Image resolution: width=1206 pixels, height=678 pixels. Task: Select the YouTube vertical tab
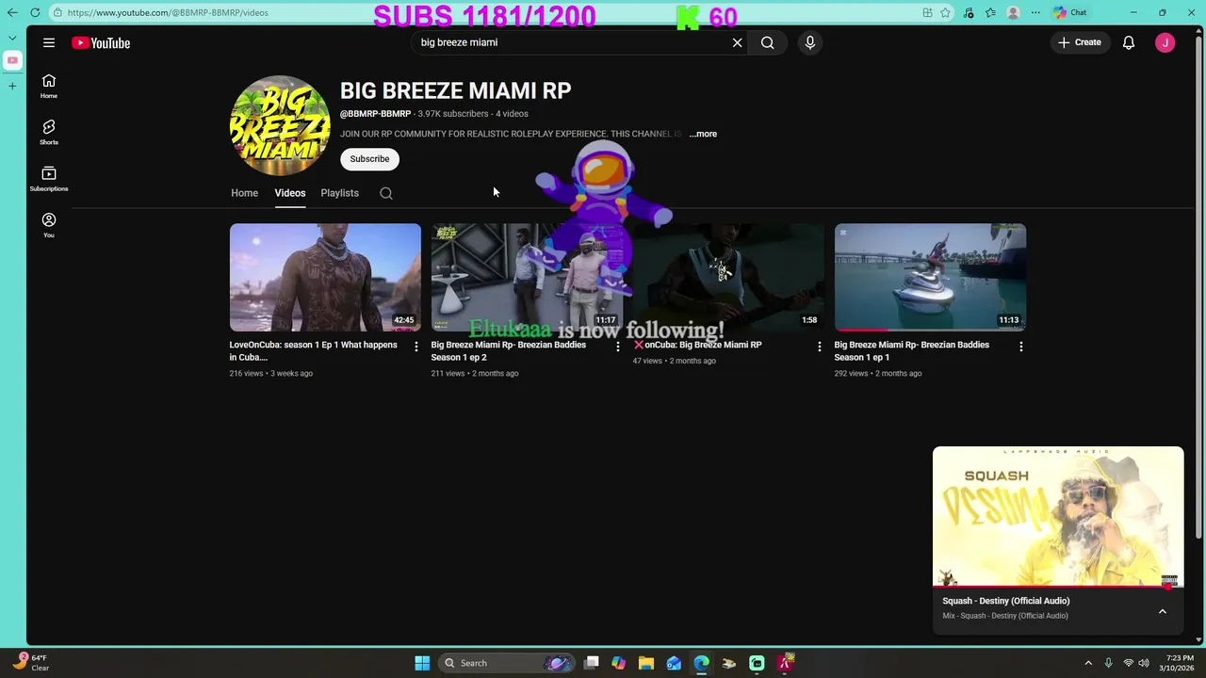coord(12,60)
